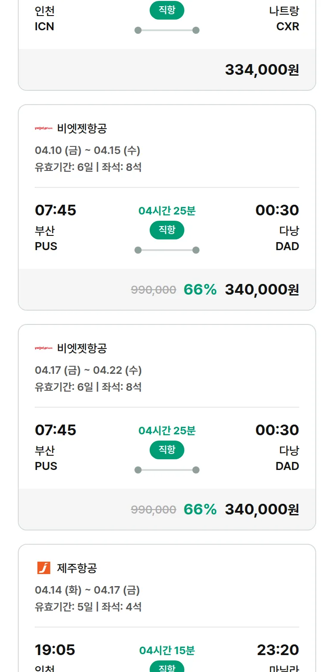Select the 334,000원 Nha Trang fare
Viewport: 334px width, 672px height.
[262, 70]
